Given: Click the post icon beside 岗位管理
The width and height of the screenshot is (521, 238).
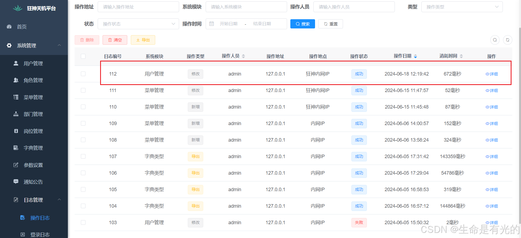Looking at the screenshot, I should pos(16,131).
